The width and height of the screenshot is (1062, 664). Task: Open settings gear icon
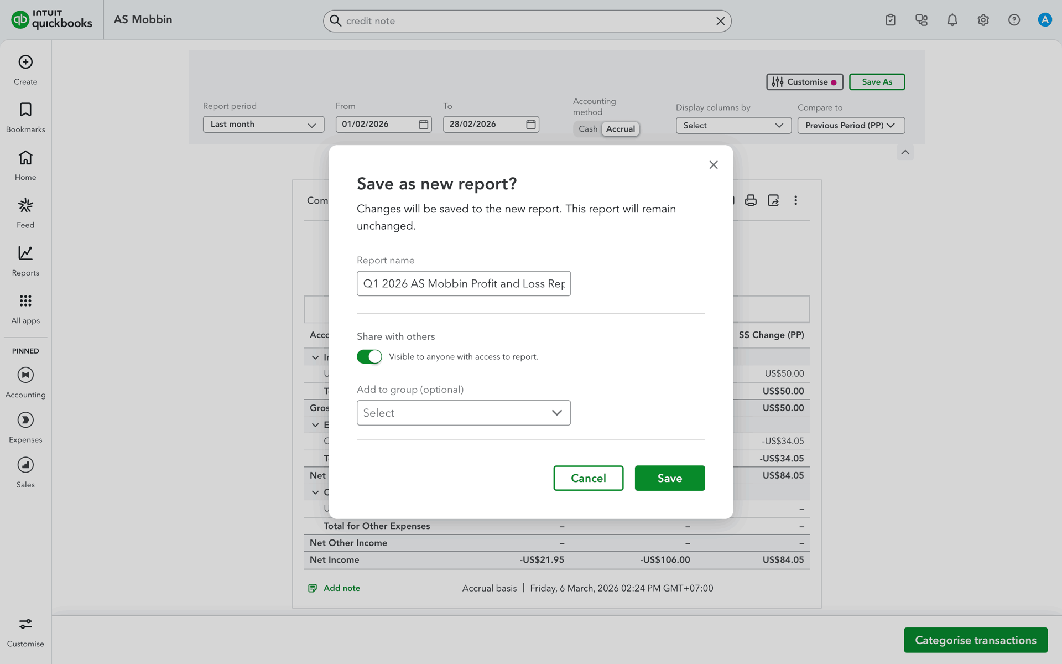(x=983, y=20)
